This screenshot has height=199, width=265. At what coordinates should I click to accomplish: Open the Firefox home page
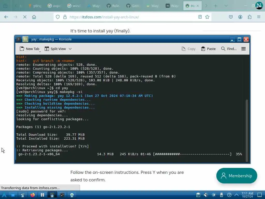pos(34,17)
